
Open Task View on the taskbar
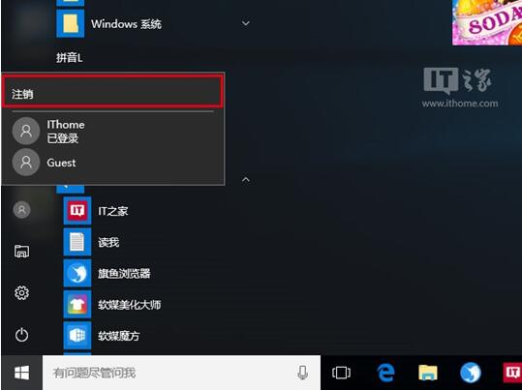(x=341, y=373)
